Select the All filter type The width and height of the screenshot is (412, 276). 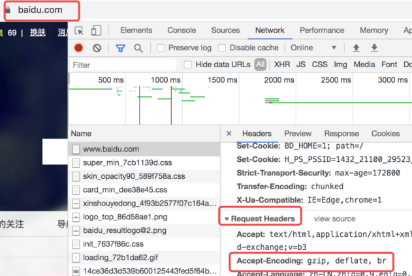point(260,65)
